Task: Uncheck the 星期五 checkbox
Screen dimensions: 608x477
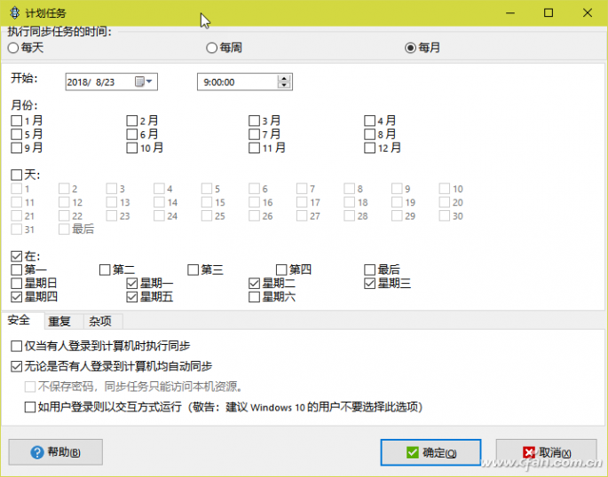Action: tap(132, 297)
